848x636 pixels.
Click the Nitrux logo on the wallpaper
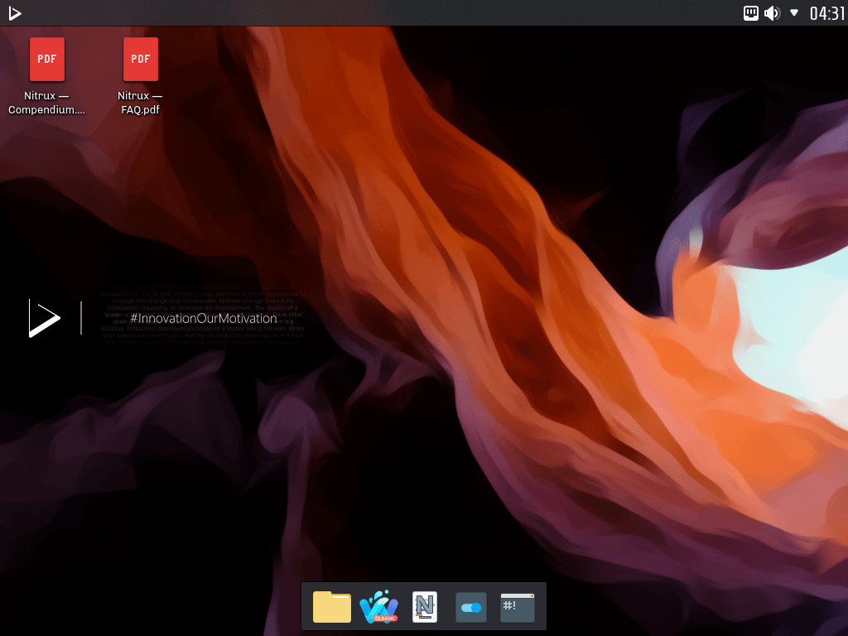point(44,318)
